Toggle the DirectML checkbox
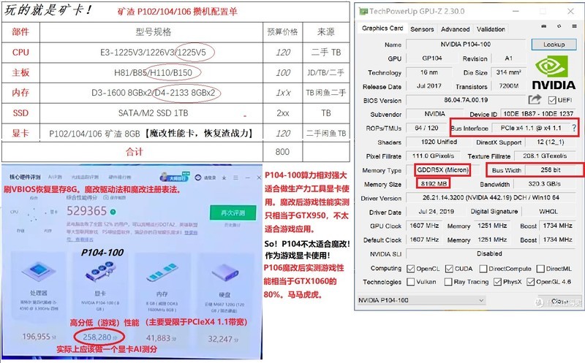The height and width of the screenshot is (363, 585). tap(540, 269)
